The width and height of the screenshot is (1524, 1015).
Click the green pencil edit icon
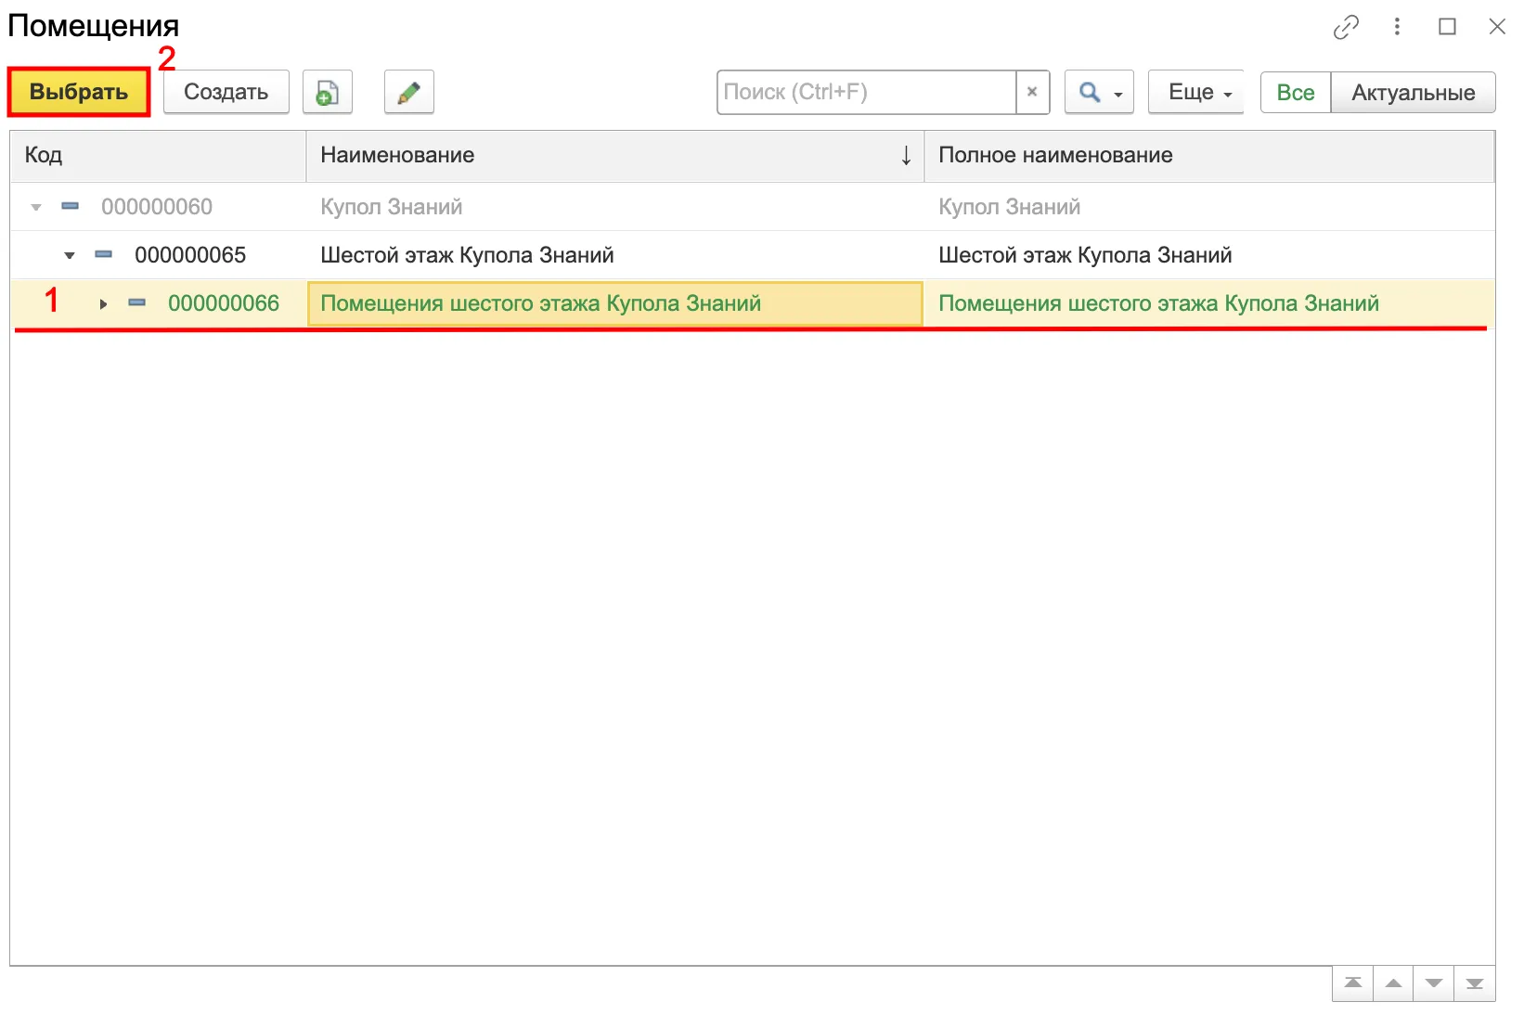click(409, 92)
